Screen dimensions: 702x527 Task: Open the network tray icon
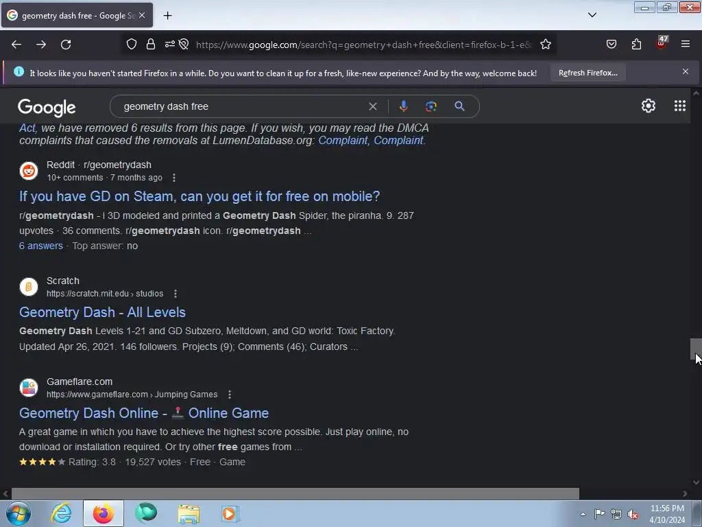tap(616, 514)
